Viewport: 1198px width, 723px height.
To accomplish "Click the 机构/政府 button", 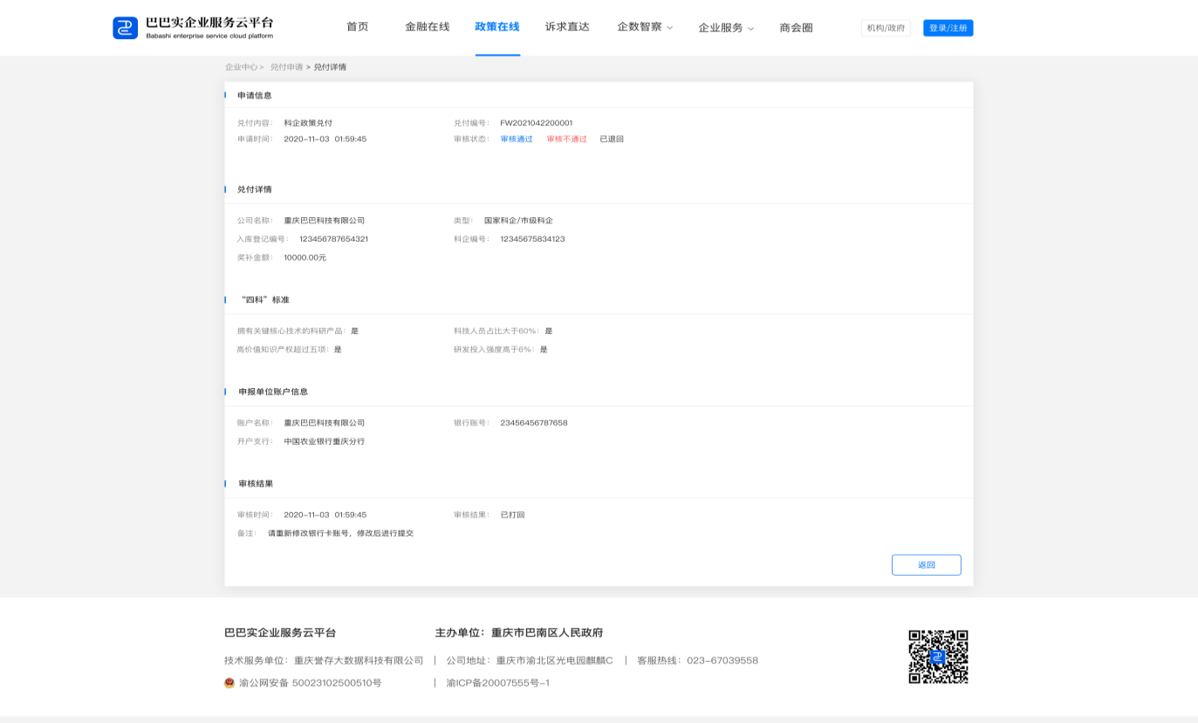I will coord(885,28).
